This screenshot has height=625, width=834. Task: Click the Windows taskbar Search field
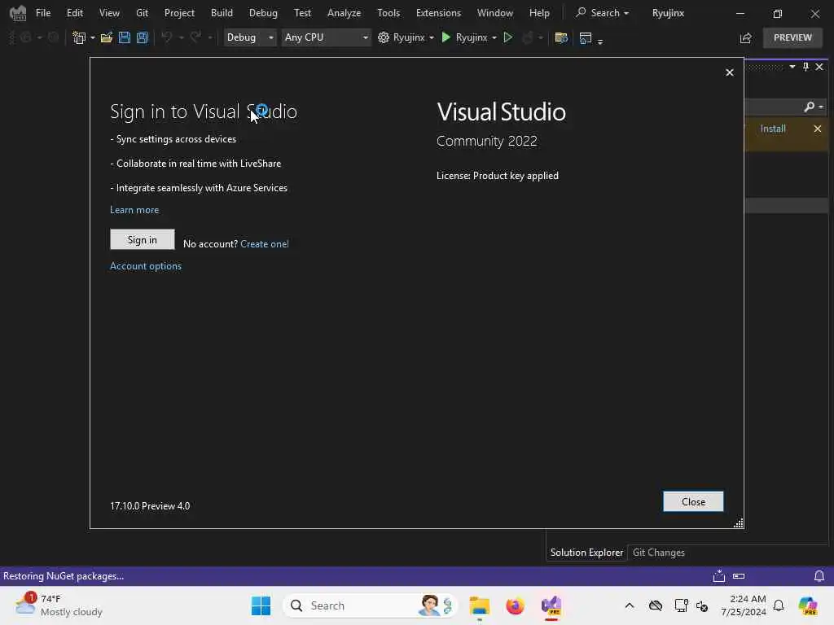point(370,605)
